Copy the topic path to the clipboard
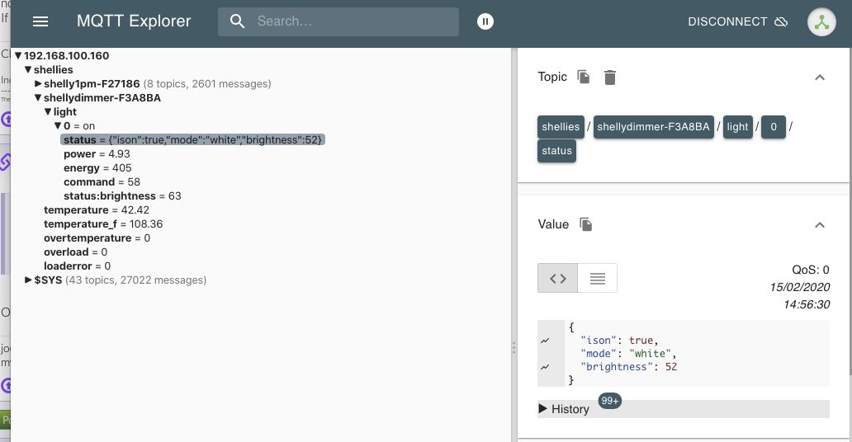This screenshot has width=852, height=442. pyautogui.click(x=584, y=78)
